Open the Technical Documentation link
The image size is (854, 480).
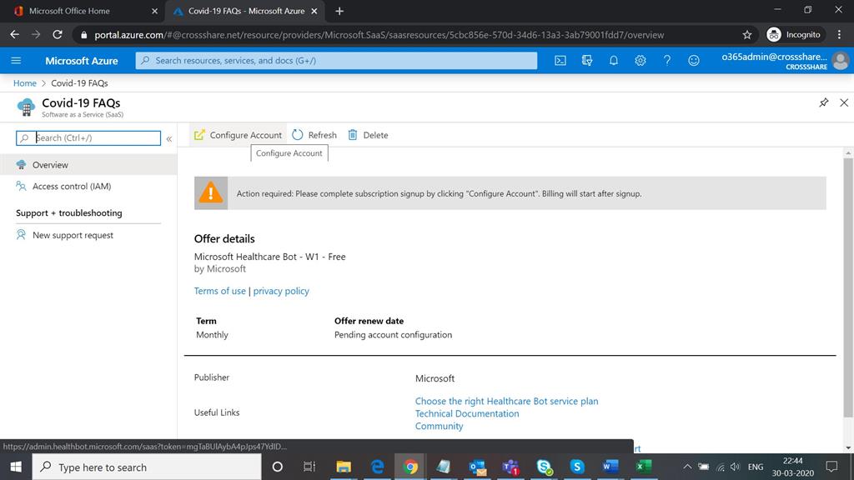(467, 413)
